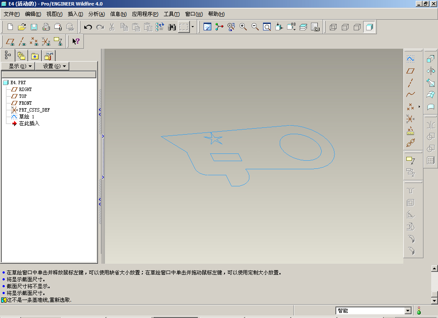Switch to the Folder Browser tab
This screenshot has height=318, width=438.
click(21, 56)
